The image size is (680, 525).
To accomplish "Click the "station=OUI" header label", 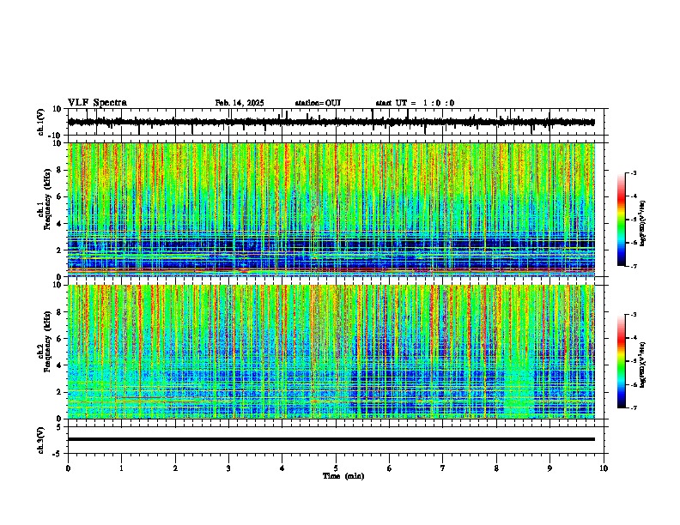I will tap(318, 103).
